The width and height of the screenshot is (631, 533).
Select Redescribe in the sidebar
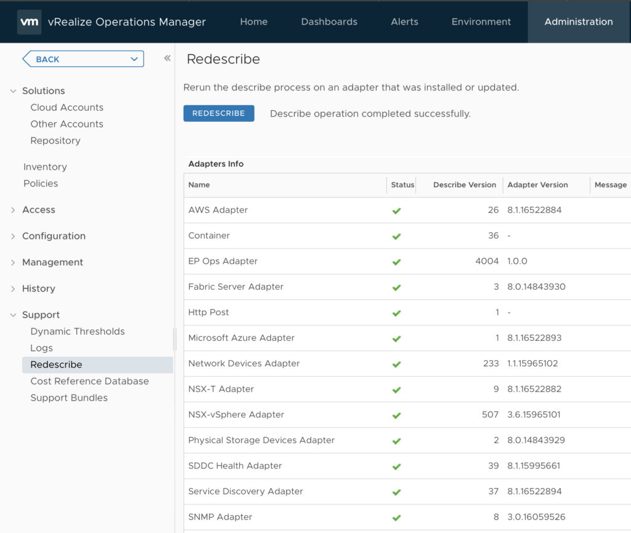[97, 364]
